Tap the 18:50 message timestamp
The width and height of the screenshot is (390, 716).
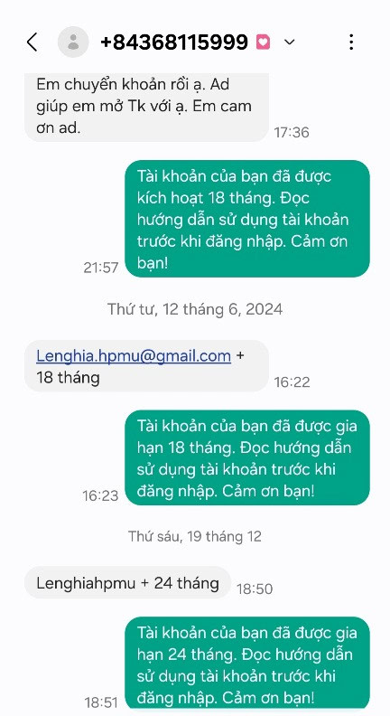(255, 589)
